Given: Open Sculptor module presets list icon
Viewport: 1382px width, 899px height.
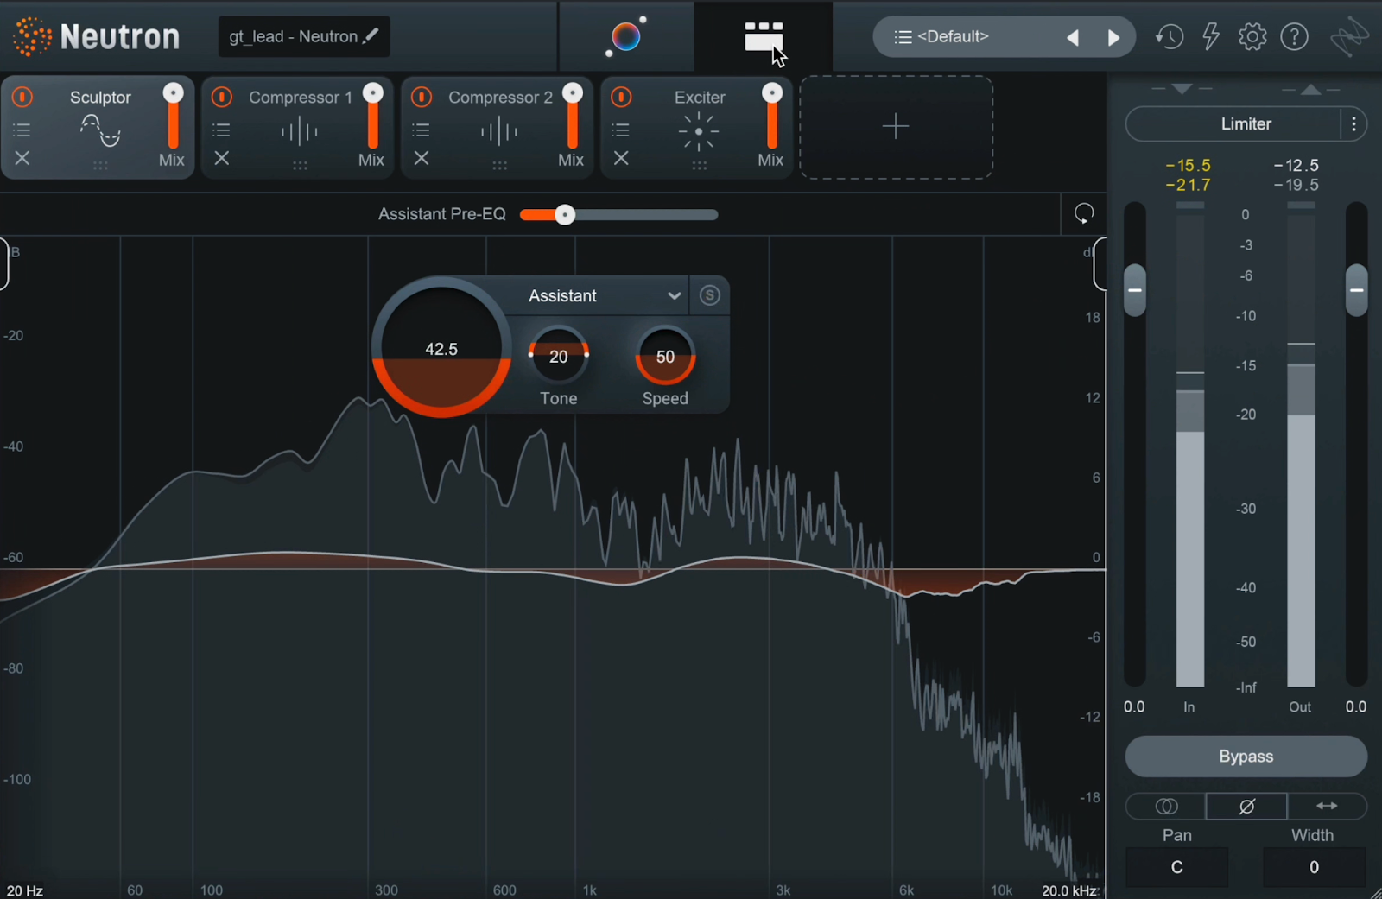Looking at the screenshot, I should pos(22,130).
